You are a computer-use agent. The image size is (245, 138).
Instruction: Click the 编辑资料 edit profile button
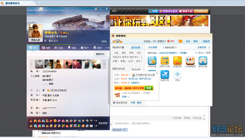pyautogui.click(x=100, y=54)
